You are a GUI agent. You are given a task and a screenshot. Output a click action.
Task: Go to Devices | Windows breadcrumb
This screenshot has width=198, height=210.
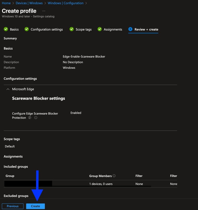[x=29, y=3]
